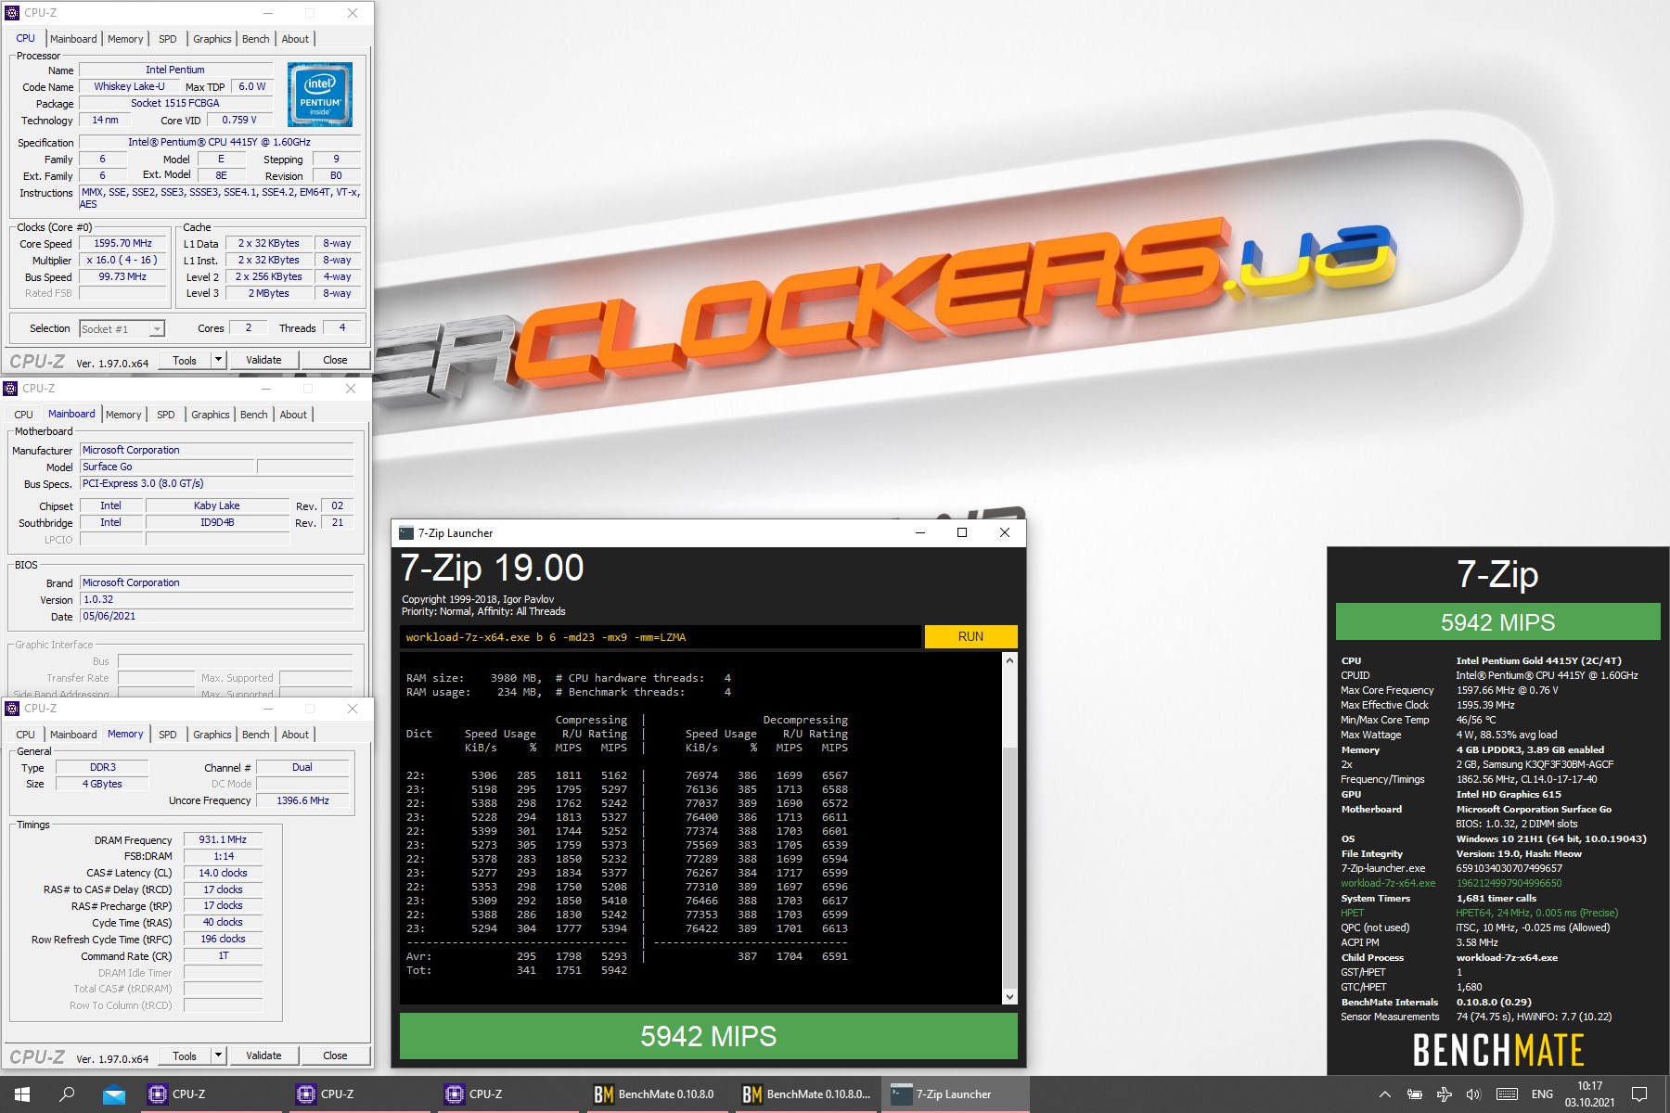Click Close in Memory CPU-Z window
This screenshot has height=1113, width=1670.
point(335,1055)
